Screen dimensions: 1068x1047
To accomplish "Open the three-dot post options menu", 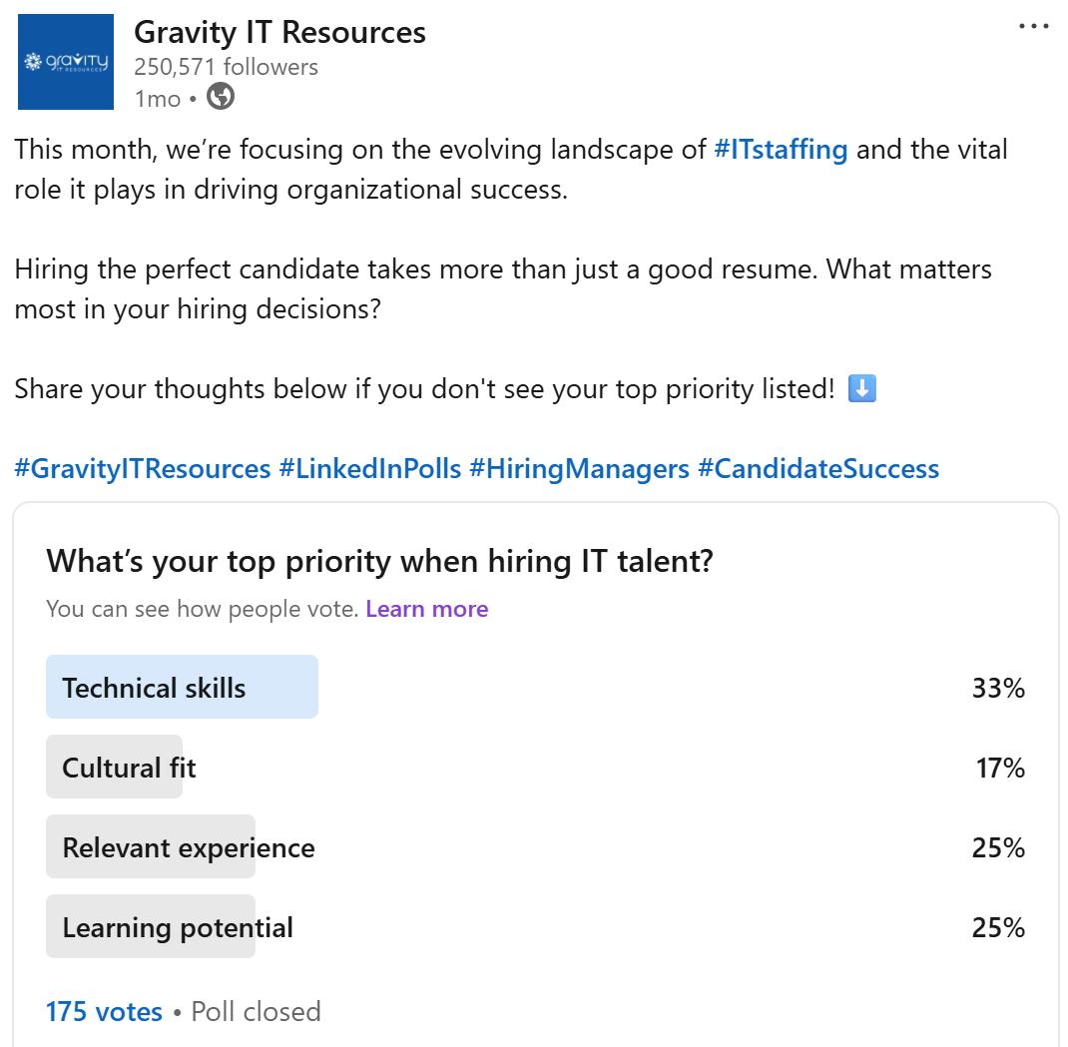I will pyautogui.click(x=1033, y=27).
